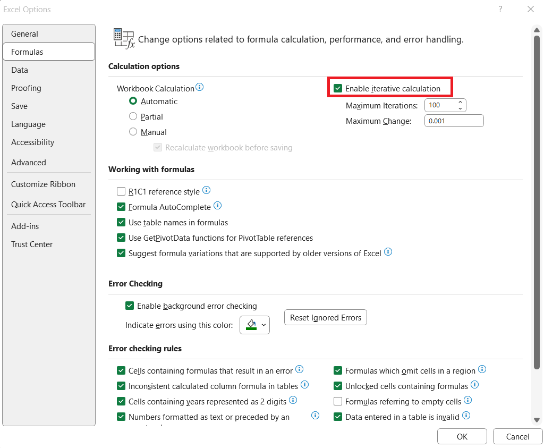Viewport: 544px width, 448px height.
Task: Click the Help question mark in title bar
Action: click(x=500, y=10)
